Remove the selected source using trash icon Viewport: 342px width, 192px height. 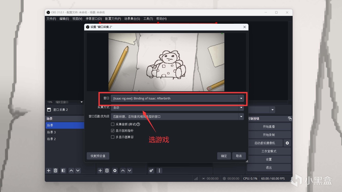[107, 170]
